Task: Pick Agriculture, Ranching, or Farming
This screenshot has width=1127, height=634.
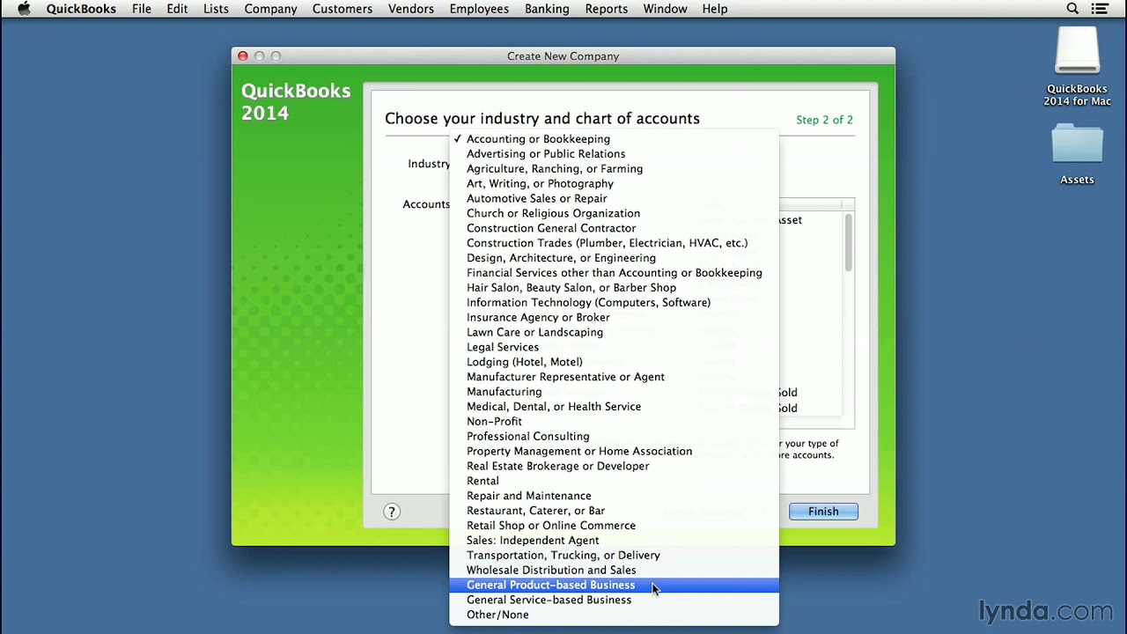Action: (614, 169)
